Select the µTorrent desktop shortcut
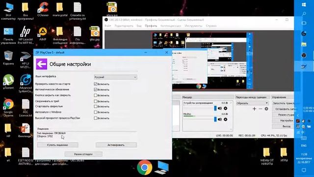The width and height of the screenshot is (314, 177). (8, 82)
